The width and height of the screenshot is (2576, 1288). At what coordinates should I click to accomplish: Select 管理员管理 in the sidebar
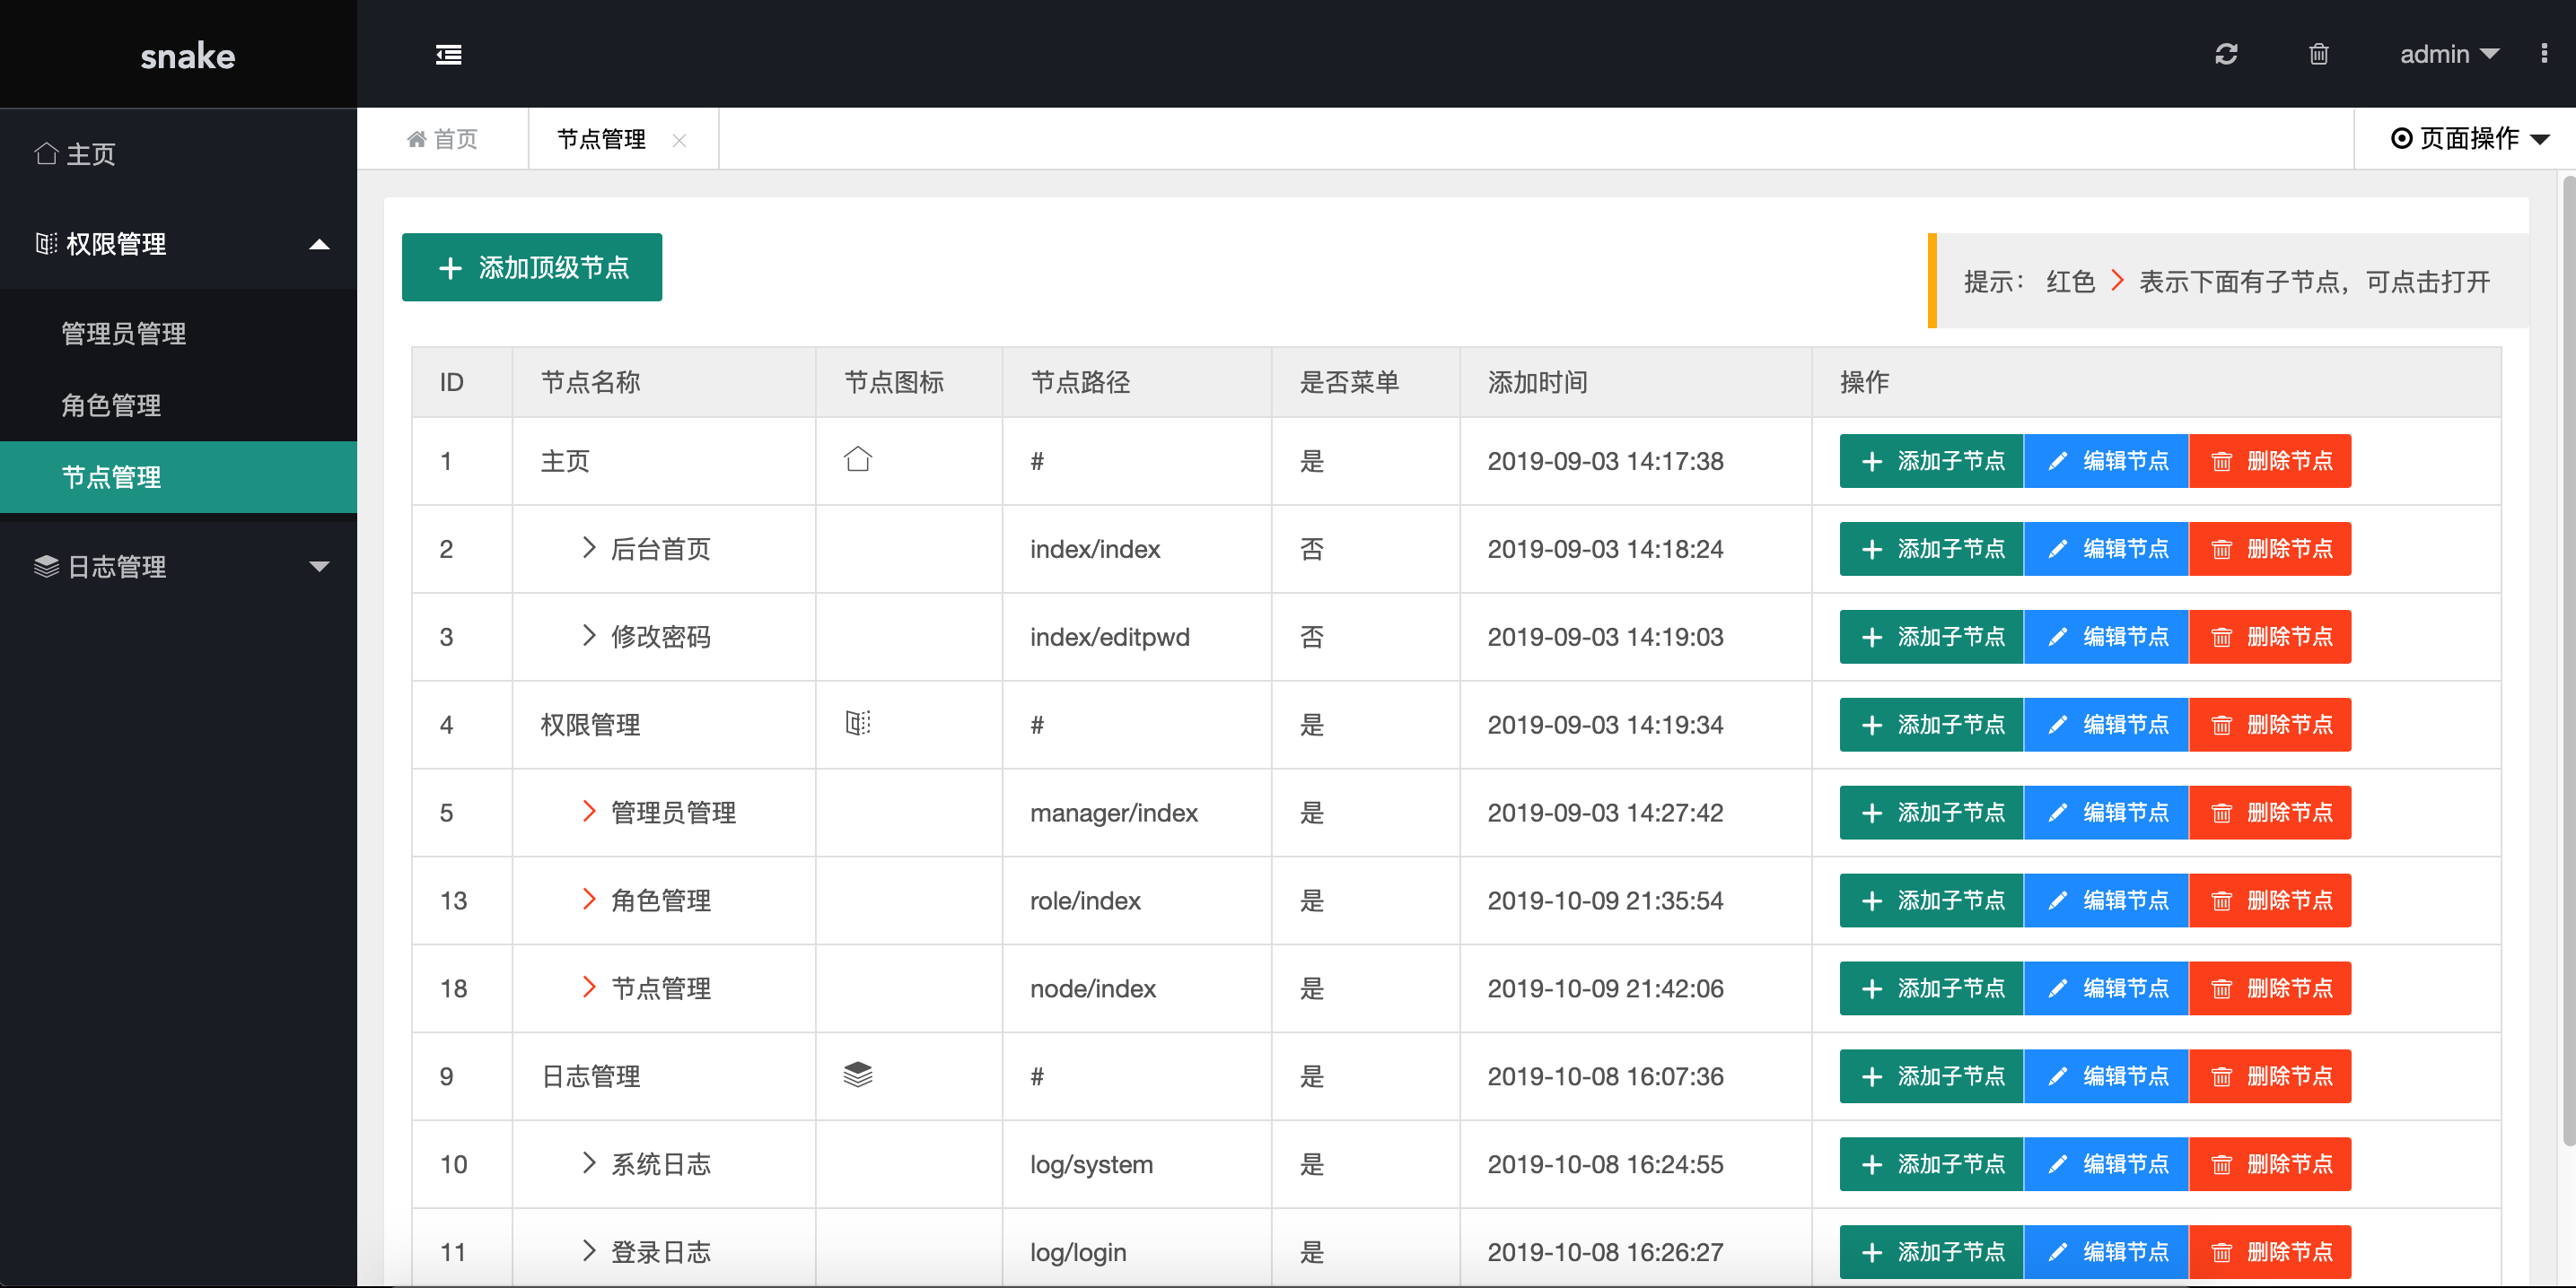coord(124,334)
